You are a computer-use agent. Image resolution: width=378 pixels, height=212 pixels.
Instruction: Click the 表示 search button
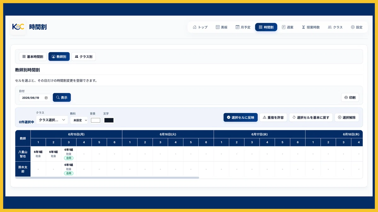(62, 97)
